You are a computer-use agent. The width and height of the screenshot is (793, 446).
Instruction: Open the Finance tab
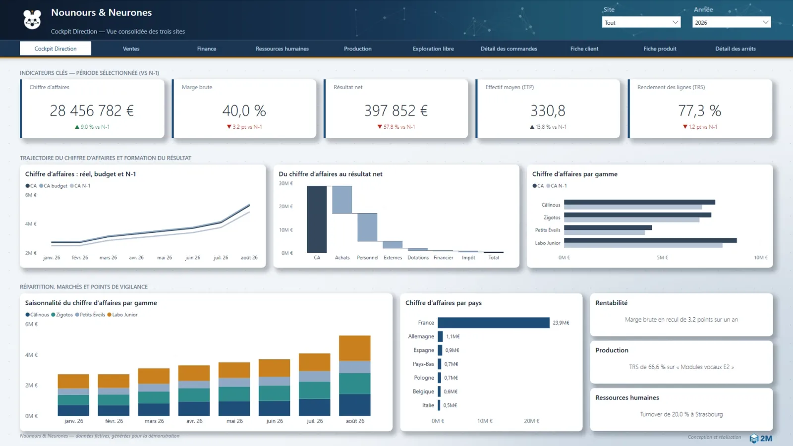click(x=207, y=49)
